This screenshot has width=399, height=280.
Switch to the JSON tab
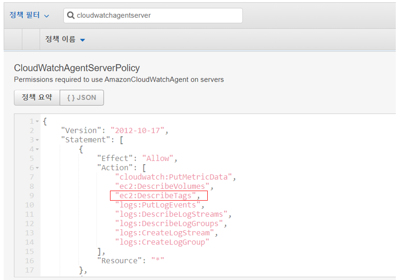tap(82, 98)
